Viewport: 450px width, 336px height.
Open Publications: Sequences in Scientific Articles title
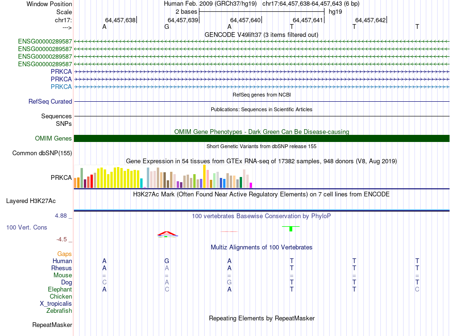click(261, 109)
